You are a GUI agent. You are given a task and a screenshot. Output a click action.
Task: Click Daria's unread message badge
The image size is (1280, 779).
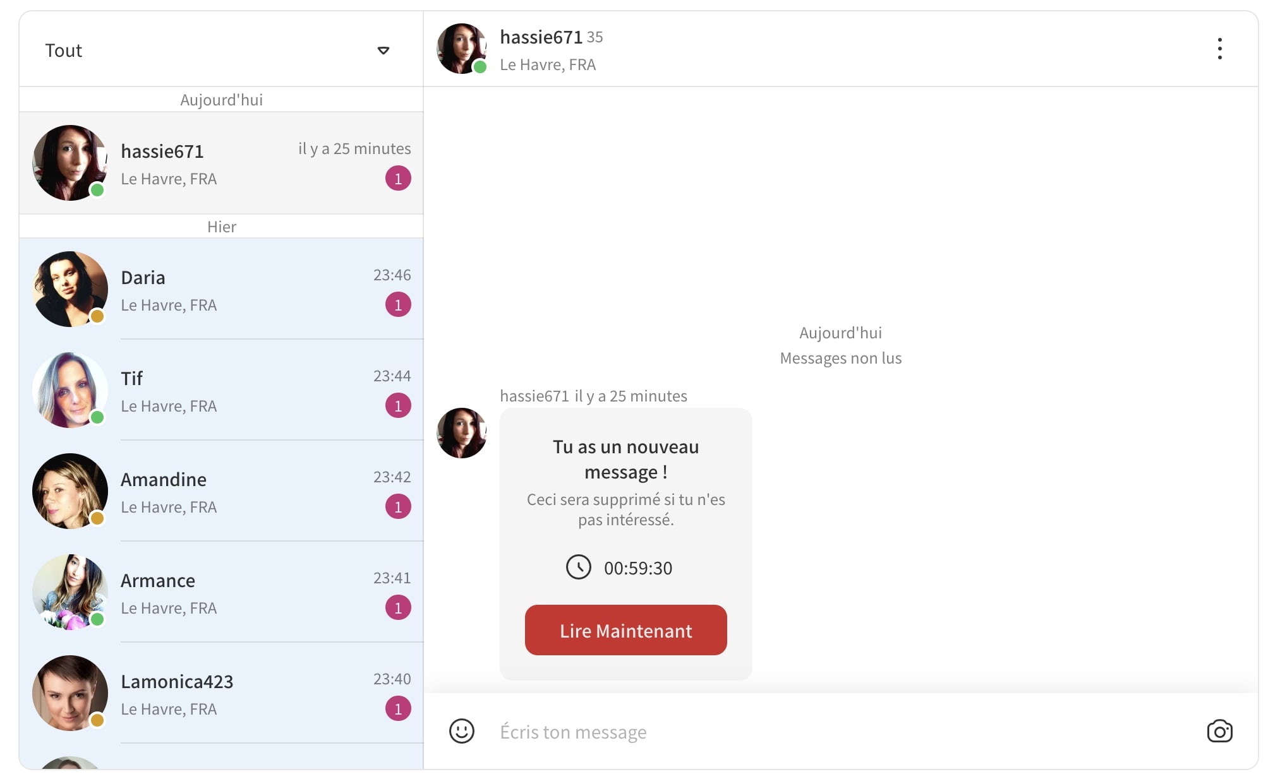point(398,305)
